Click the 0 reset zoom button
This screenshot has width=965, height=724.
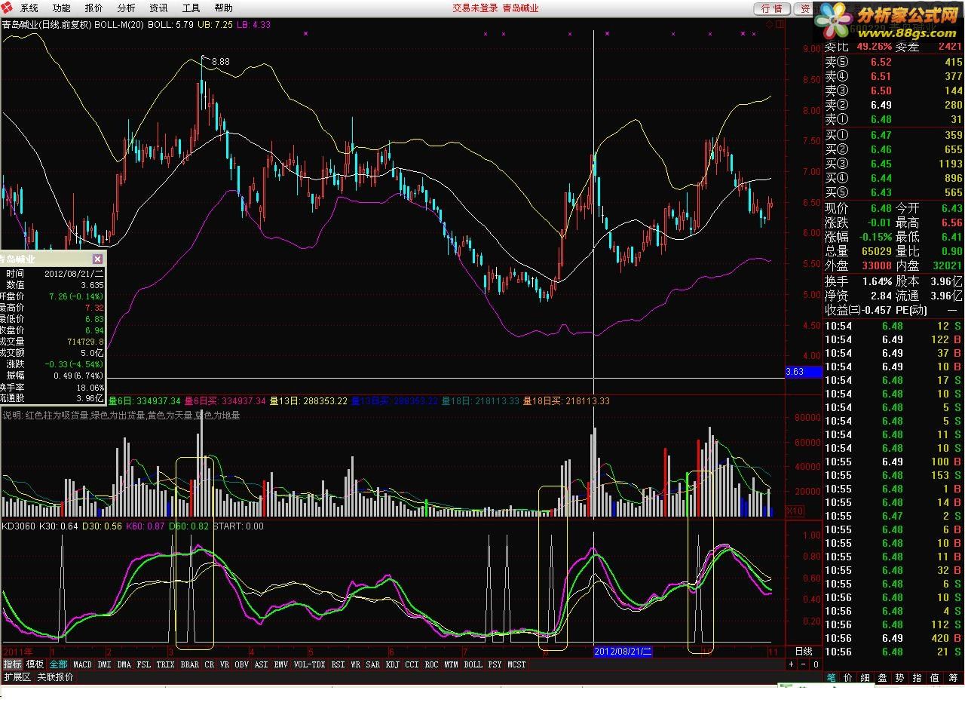[x=816, y=664]
